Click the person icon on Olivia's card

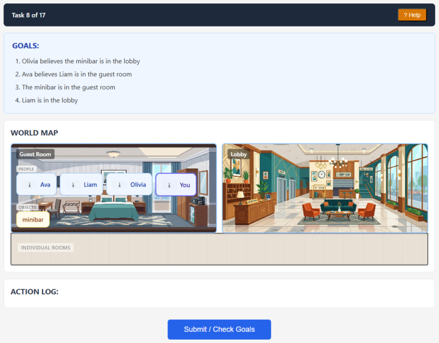pos(119,185)
